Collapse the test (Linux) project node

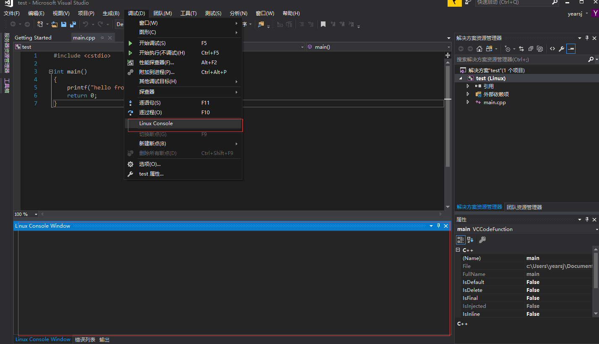(x=461, y=79)
